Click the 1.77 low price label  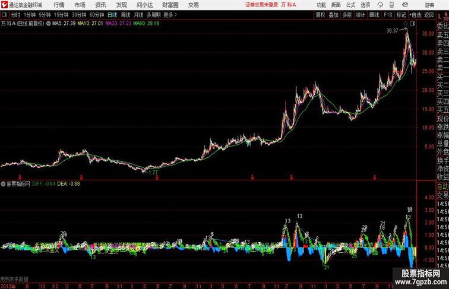(x=152, y=172)
